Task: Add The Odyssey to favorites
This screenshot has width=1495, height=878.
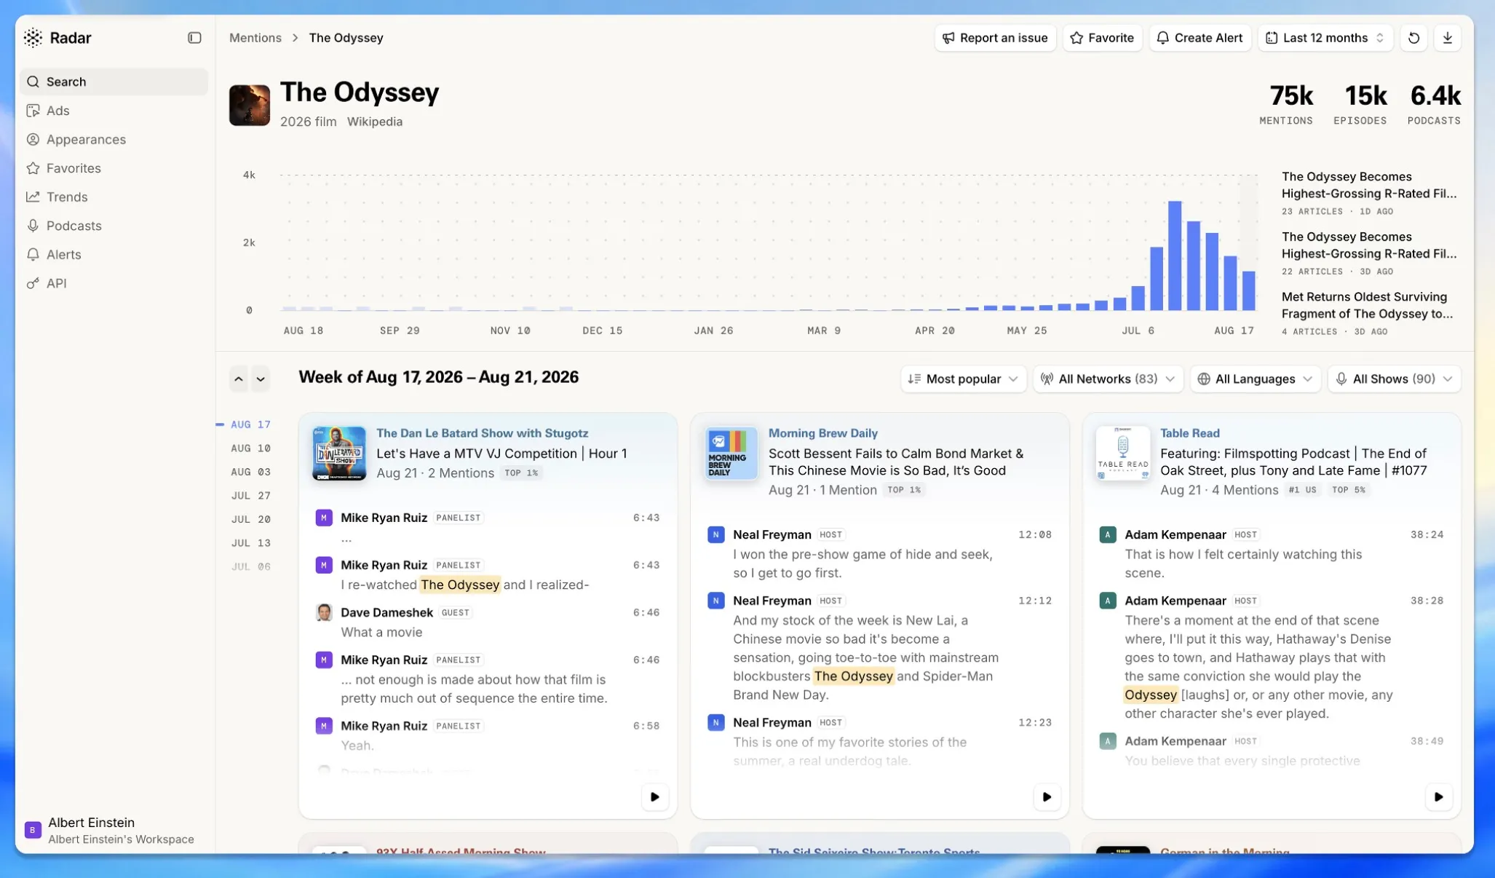Action: click(x=1102, y=38)
